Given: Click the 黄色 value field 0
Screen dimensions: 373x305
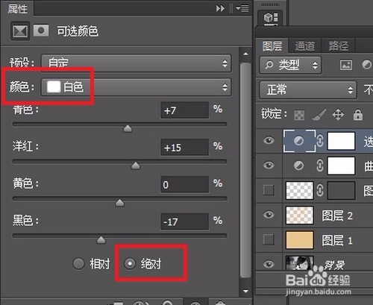Looking at the screenshot, I should point(185,185).
